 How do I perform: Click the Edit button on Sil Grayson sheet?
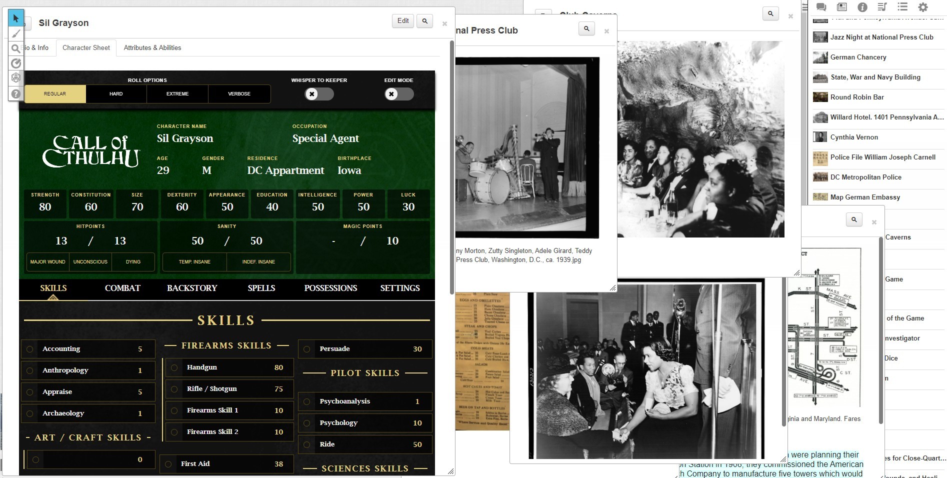pyautogui.click(x=403, y=21)
